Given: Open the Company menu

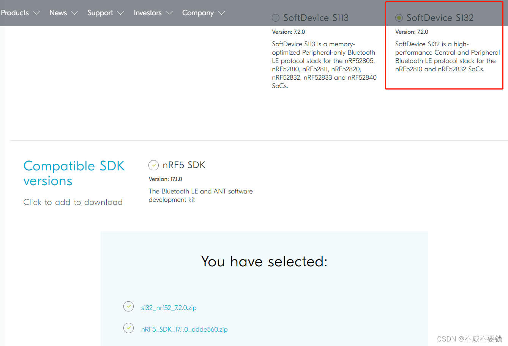Looking at the screenshot, I should (204, 13).
